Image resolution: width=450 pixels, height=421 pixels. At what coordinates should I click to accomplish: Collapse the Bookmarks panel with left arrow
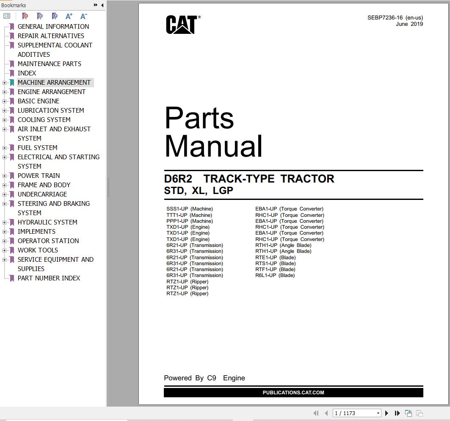102,5
